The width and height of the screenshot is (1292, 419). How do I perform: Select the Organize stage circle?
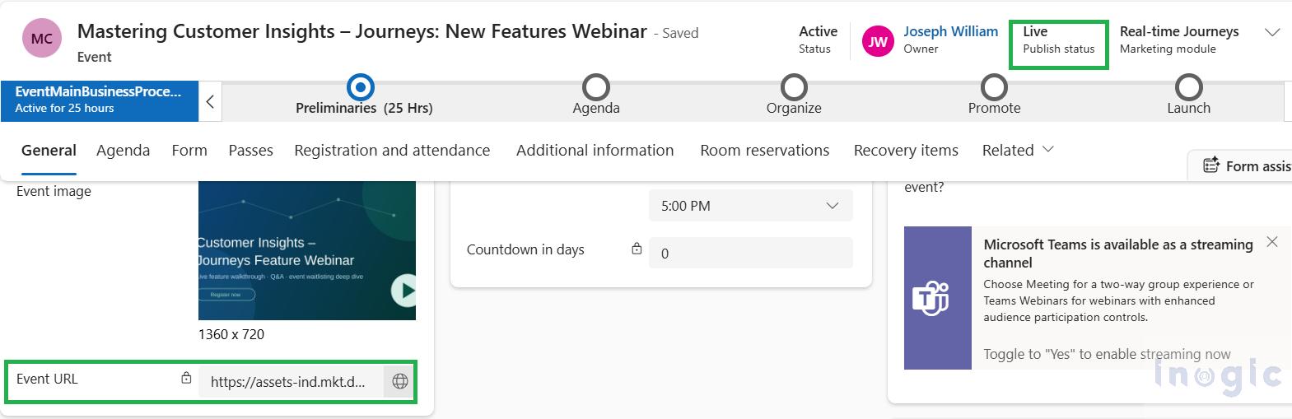click(794, 86)
